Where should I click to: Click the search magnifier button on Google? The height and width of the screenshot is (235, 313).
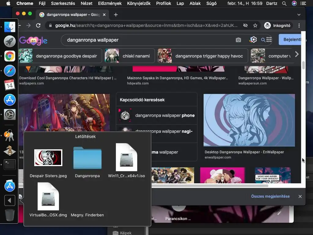tap(263, 40)
